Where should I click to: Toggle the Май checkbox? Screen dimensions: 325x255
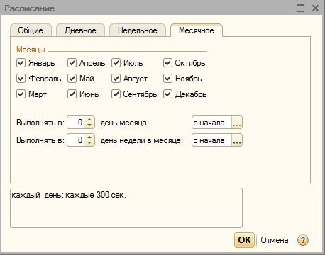click(x=72, y=79)
